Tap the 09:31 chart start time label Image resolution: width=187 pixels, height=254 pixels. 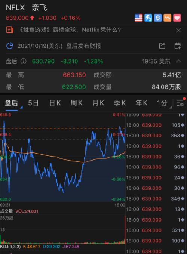click(5, 205)
